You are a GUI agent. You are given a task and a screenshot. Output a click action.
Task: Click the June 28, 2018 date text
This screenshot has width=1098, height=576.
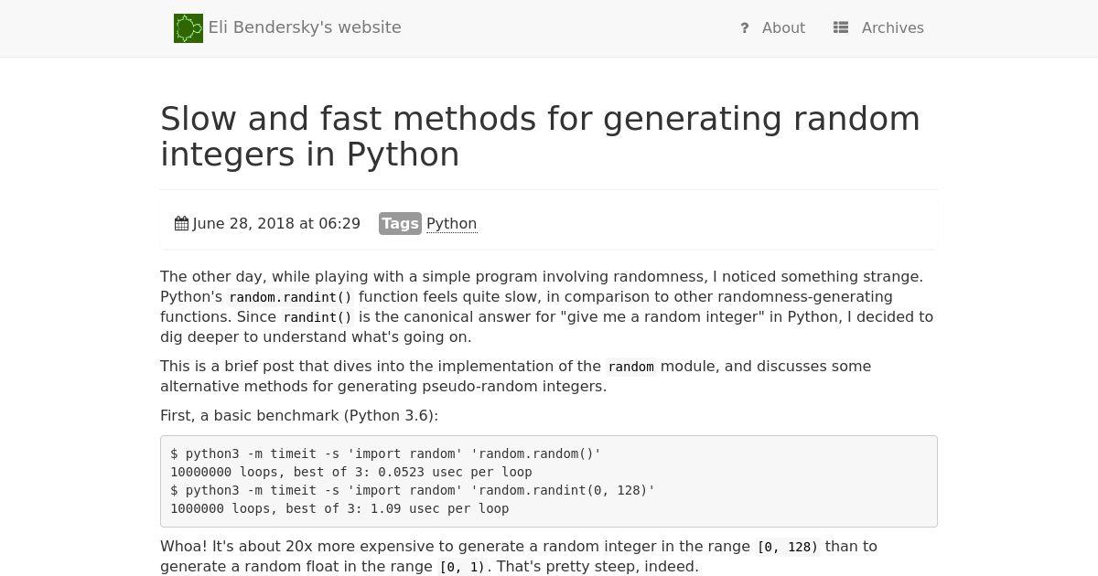tap(276, 224)
